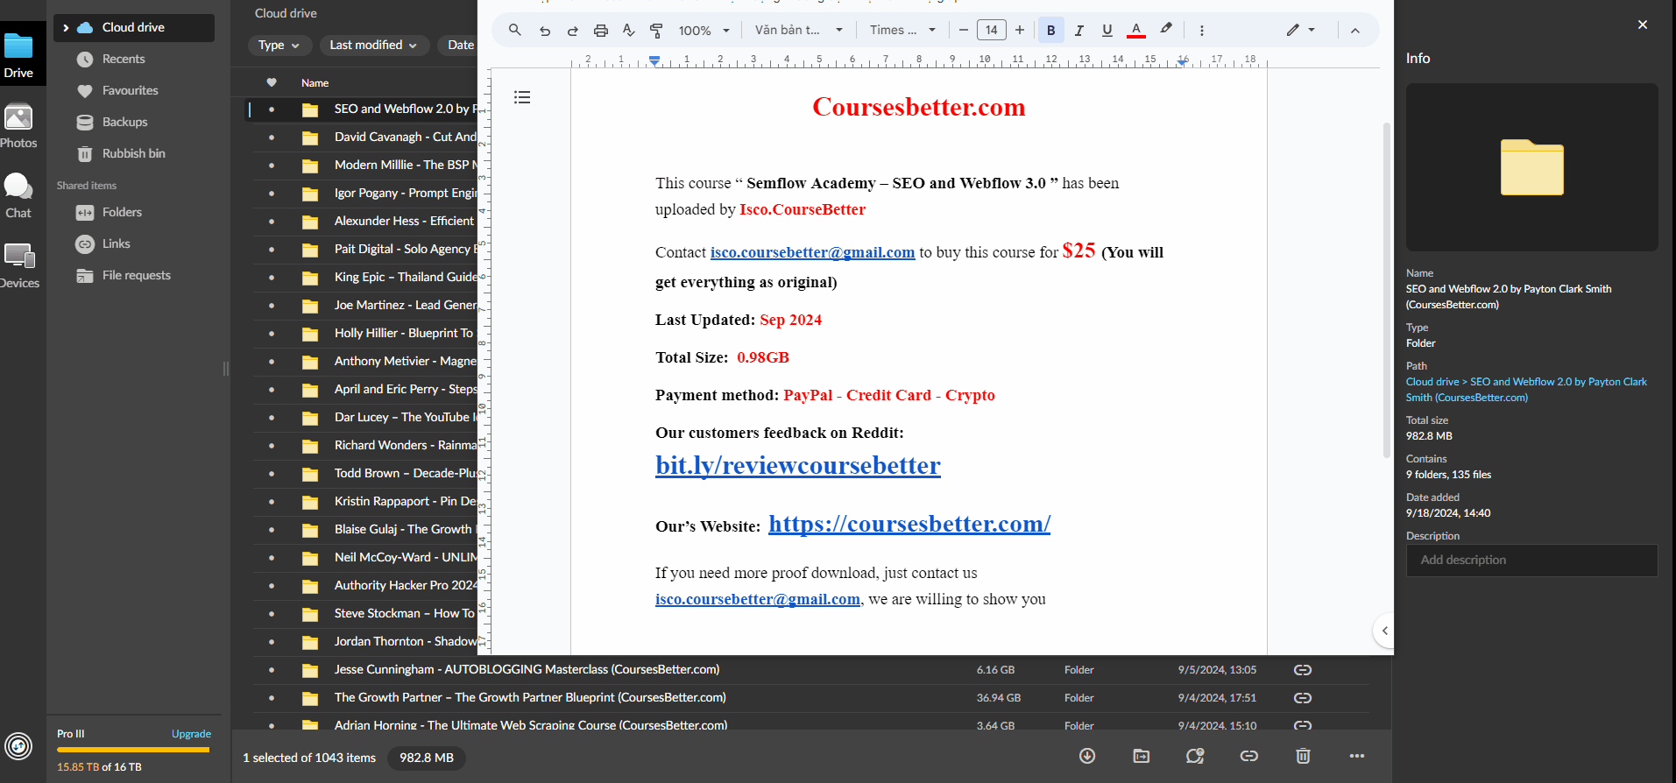Viewport: 1676px width, 783px height.
Task: Print the document
Action: pos(601,31)
